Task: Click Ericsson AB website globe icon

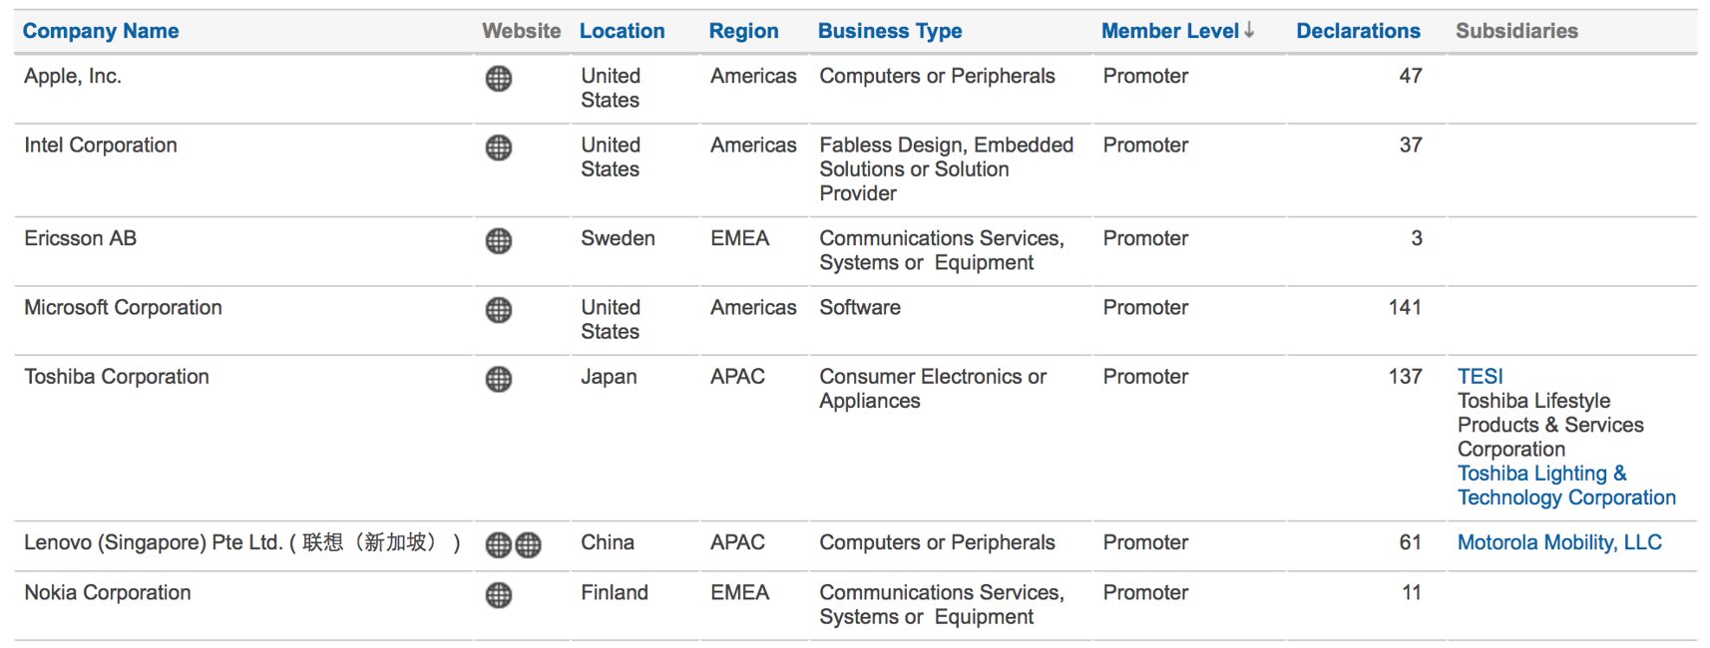Action: [498, 241]
